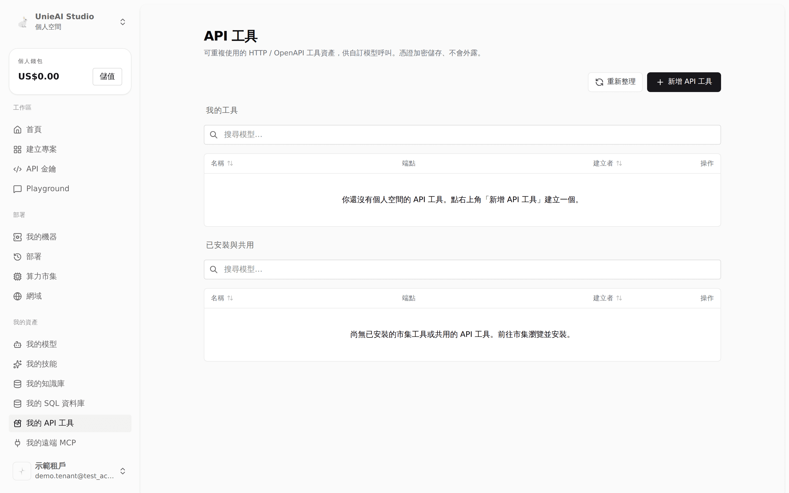Click the API 金鑰 code icon
The image size is (789, 493).
tap(18, 169)
